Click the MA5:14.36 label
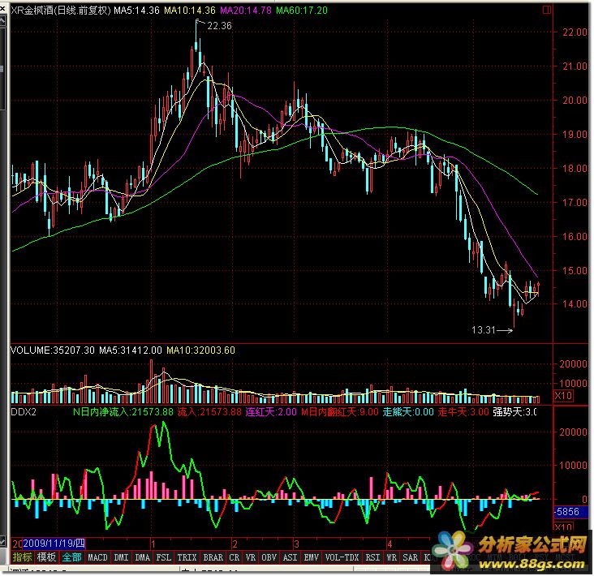594x576 pixels. 137,11
